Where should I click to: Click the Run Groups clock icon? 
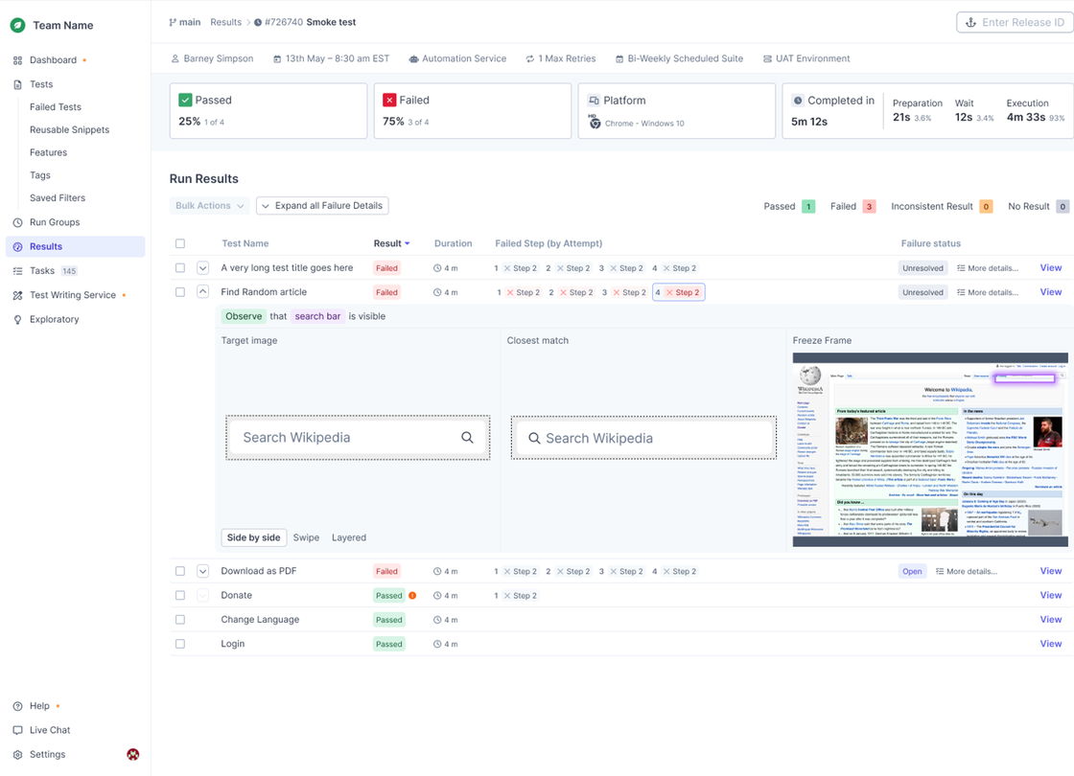17,222
